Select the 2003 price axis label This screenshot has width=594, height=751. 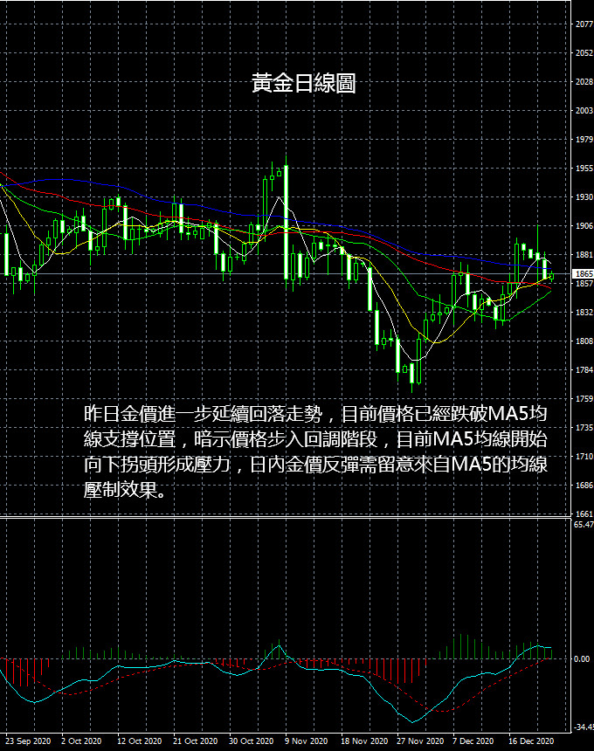(x=584, y=111)
